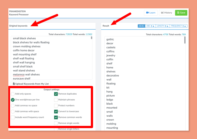Viewport: 197px width, 139px height.
Task: Click the chart icon in History
Action: coord(162,13)
